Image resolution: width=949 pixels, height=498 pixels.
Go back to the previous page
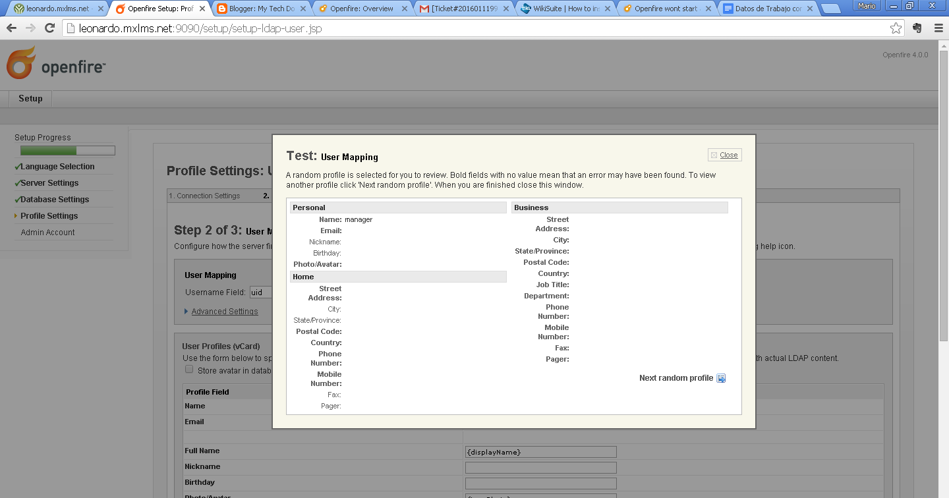[x=12, y=28]
